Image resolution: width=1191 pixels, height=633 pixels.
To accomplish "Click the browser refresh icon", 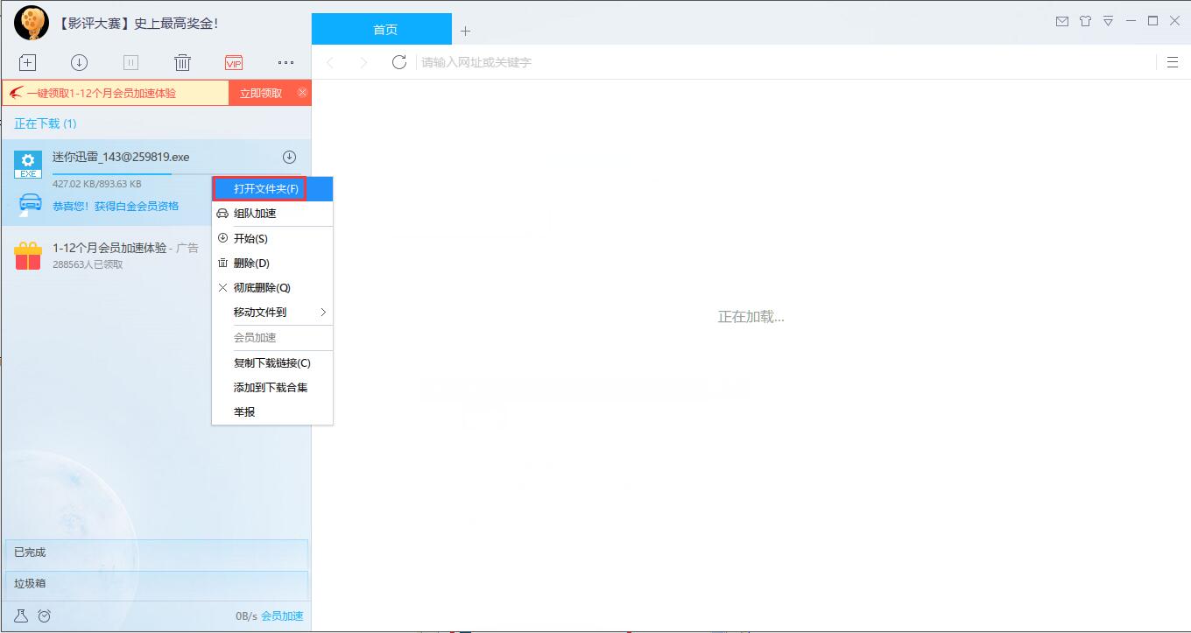I will click(x=399, y=62).
